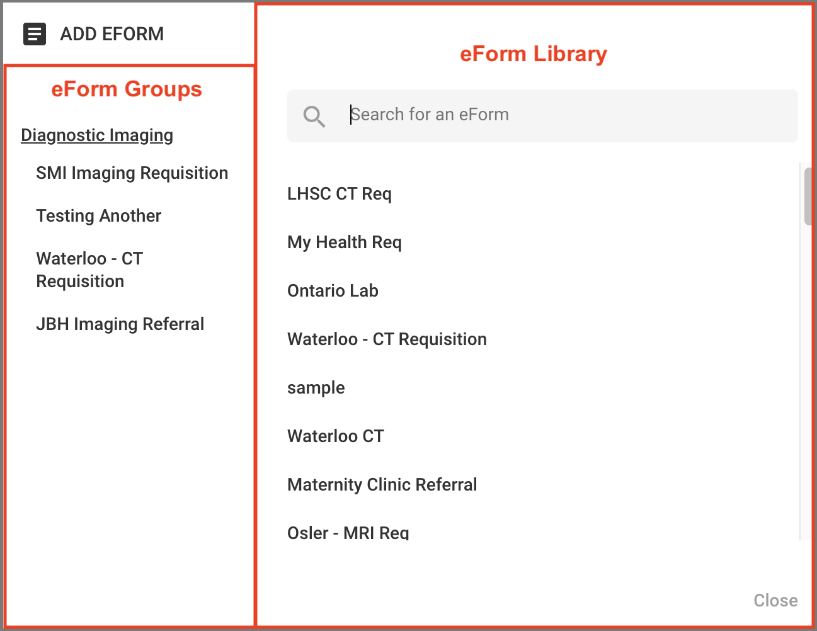The width and height of the screenshot is (817, 631).
Task: Select the Waterloo CT library entry
Action: (x=335, y=436)
